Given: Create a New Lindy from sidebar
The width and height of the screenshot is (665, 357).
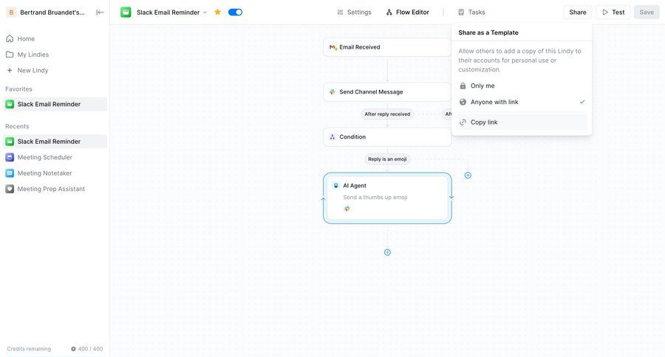Looking at the screenshot, I should coord(55,70).
